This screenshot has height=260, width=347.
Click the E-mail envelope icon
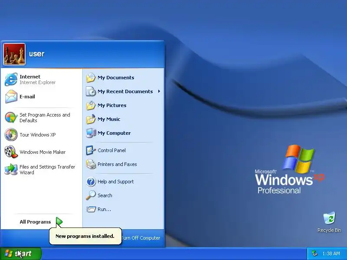(x=11, y=97)
